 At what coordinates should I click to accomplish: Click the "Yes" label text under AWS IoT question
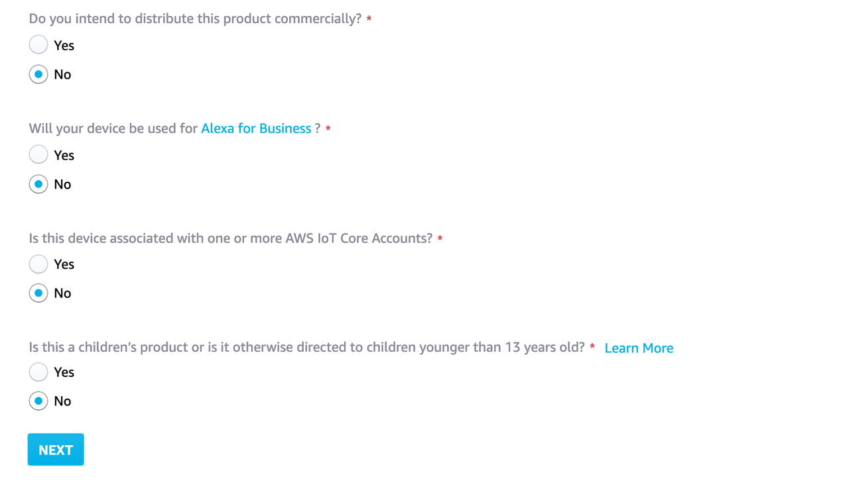(x=64, y=264)
